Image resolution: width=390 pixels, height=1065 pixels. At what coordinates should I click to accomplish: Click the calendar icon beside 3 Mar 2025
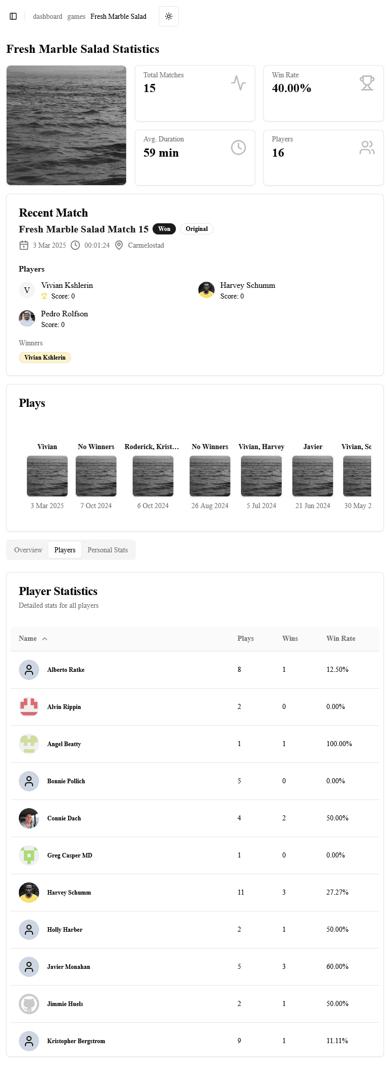[x=24, y=245]
